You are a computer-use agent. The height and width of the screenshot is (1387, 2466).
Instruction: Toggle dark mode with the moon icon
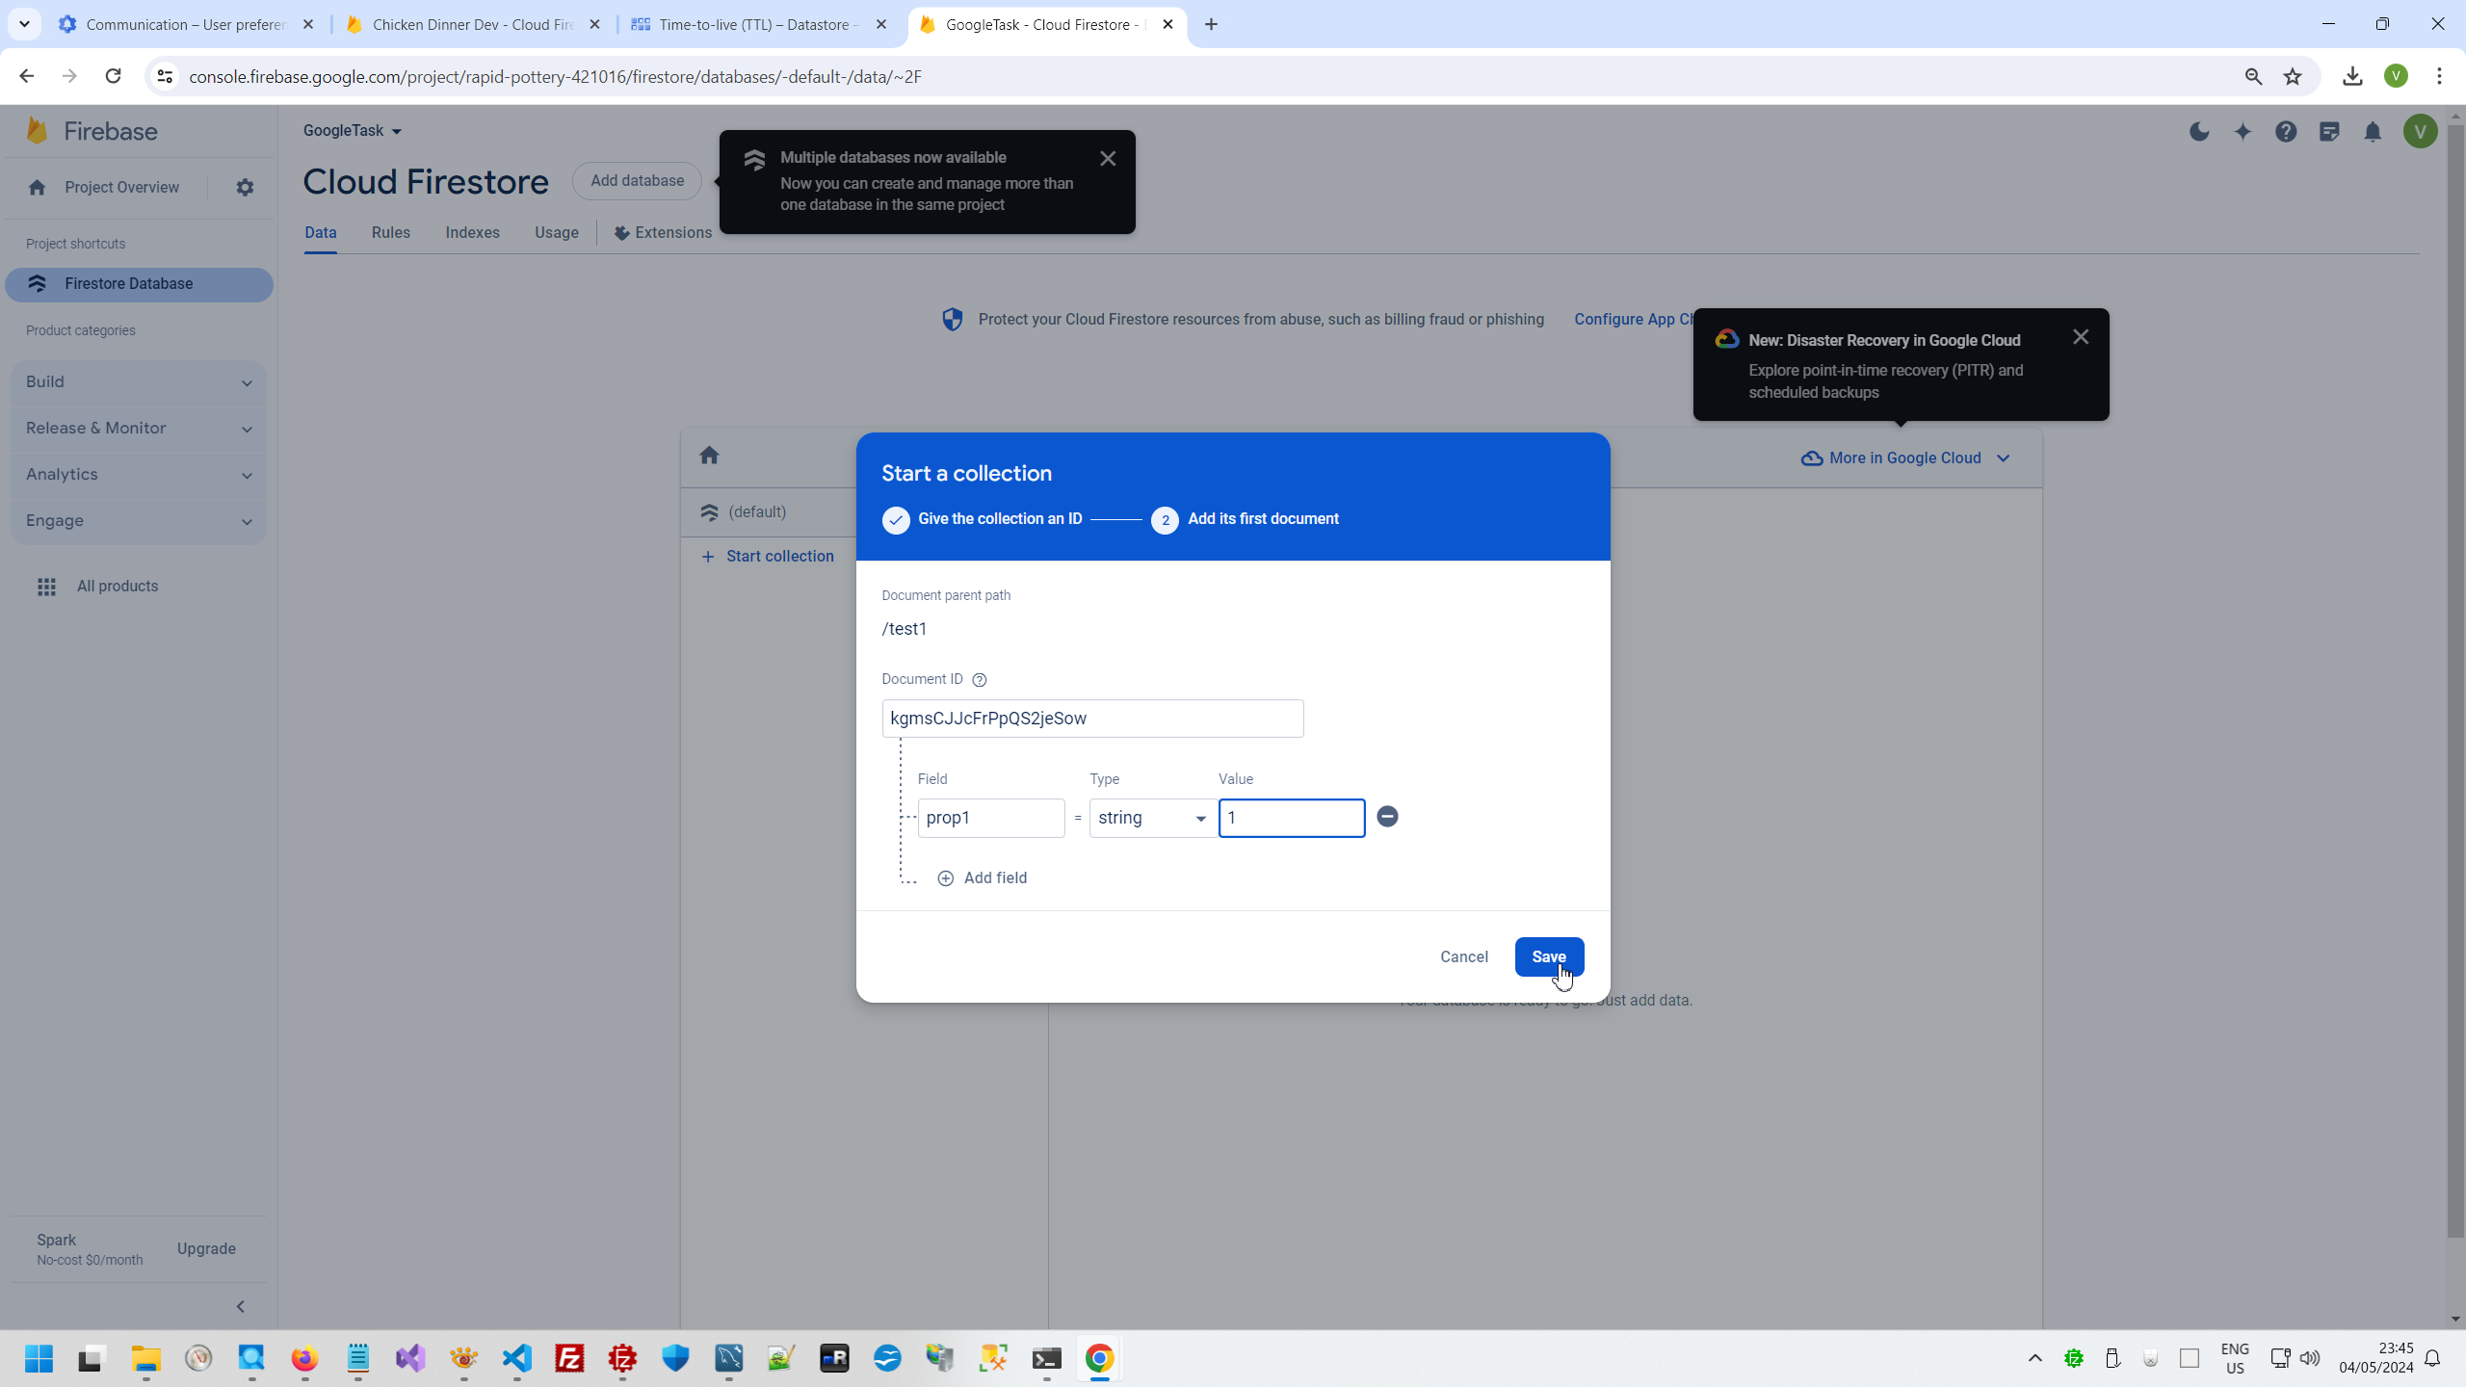[2199, 132]
